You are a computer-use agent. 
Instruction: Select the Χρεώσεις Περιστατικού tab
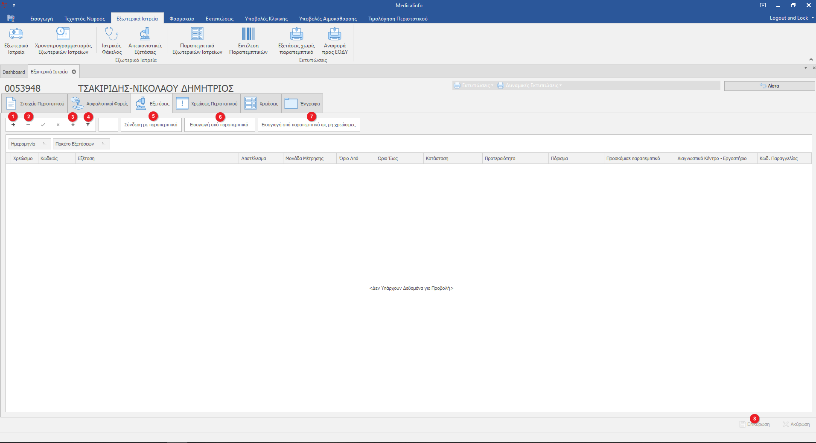tap(207, 104)
